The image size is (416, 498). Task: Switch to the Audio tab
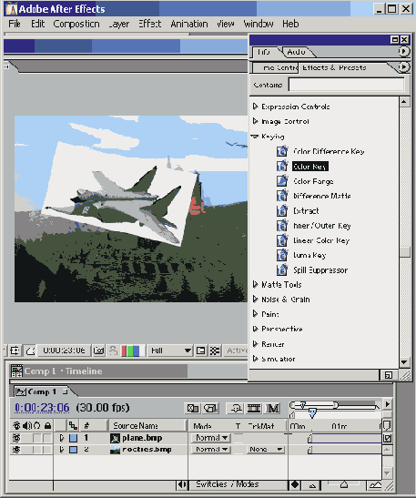296,52
